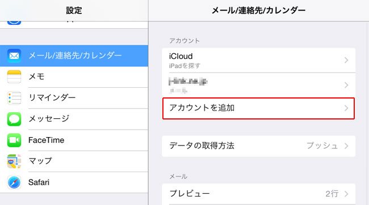Tap the アカウント section header

184,41
